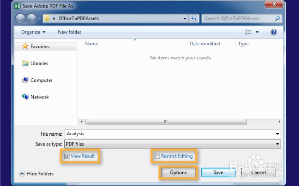Click the change view icon

(x=248, y=32)
